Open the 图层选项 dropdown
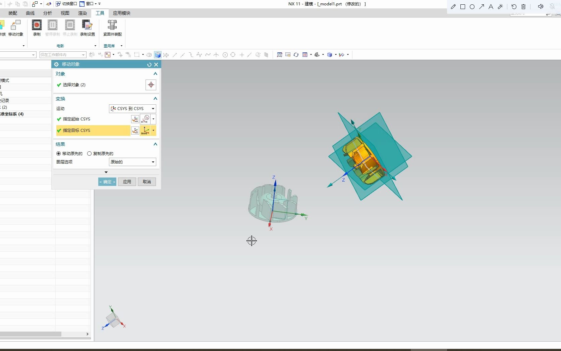The height and width of the screenshot is (351, 561). pyautogui.click(x=132, y=162)
